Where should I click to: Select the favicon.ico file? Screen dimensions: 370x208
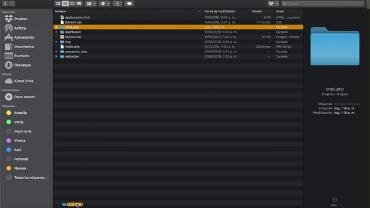[178, 37]
